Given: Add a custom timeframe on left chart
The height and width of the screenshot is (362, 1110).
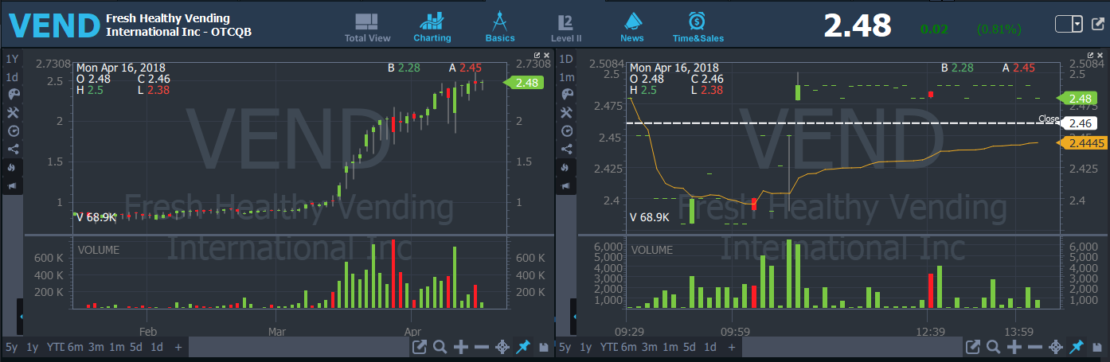Looking at the screenshot, I should [x=178, y=347].
